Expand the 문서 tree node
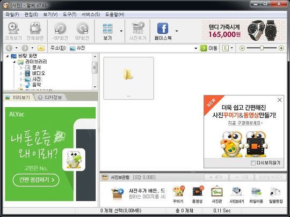 pyautogui.click(x=21, y=68)
